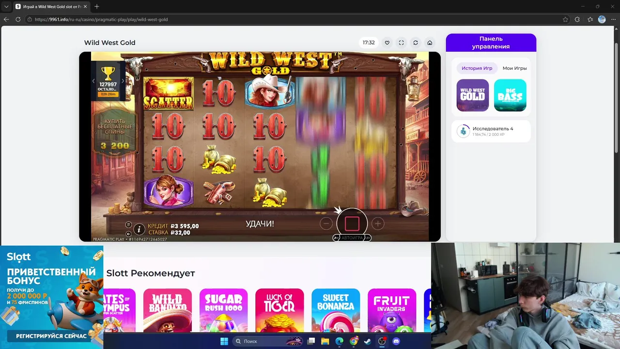
Task: Increase bet with the plus button
Action: click(378, 223)
